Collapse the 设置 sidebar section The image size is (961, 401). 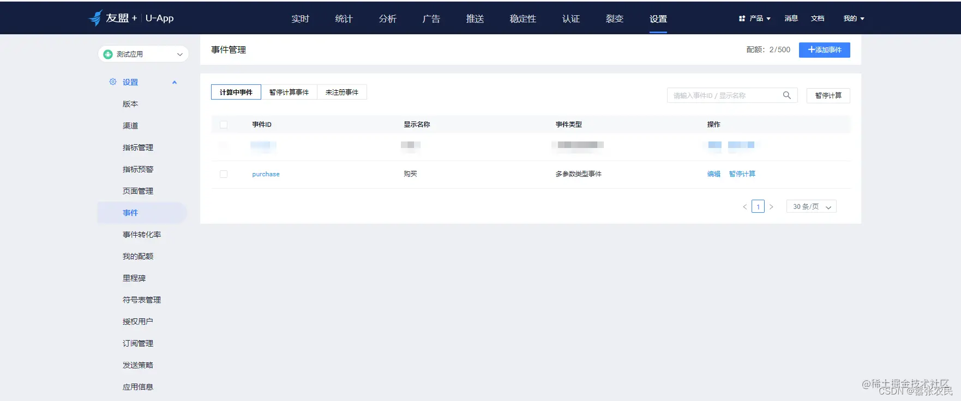click(175, 82)
